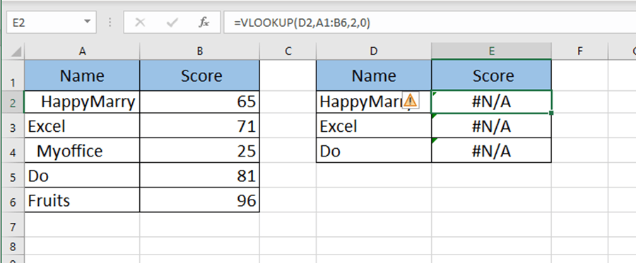The height and width of the screenshot is (263, 636).
Task: Click the Do cell in column A
Action: pyautogui.click(x=83, y=175)
